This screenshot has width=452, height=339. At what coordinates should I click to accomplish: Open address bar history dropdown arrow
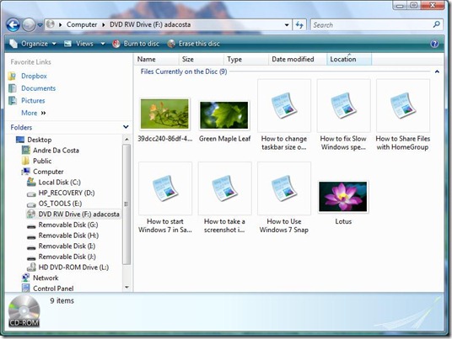coord(287,25)
